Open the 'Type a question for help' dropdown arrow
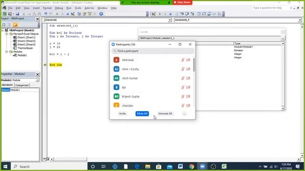The width and height of the screenshot is (305, 171). click(x=291, y=8)
